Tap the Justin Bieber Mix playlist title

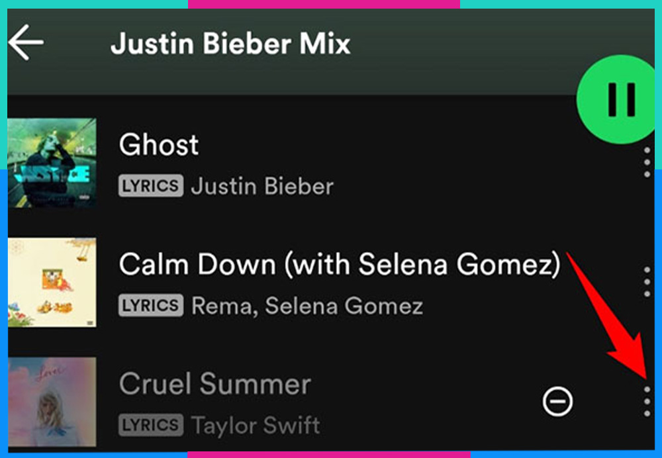pos(230,44)
